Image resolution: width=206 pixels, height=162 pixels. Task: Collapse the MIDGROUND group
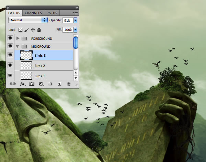18,46
